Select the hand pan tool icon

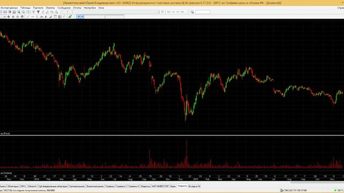[22, 17]
